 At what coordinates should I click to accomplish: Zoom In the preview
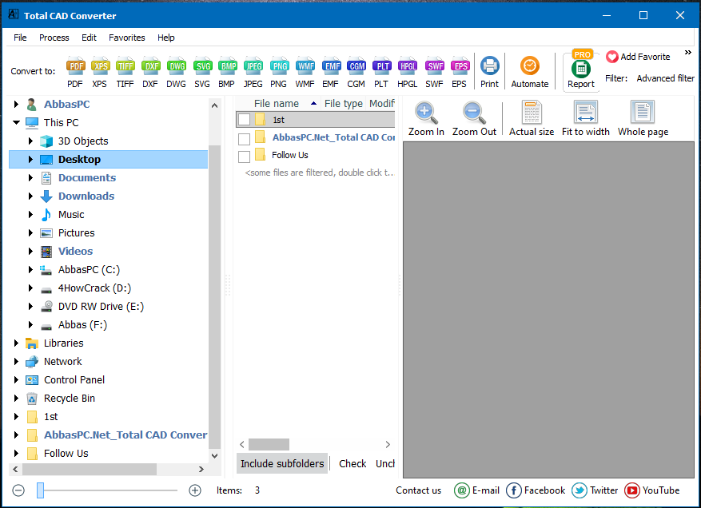click(x=426, y=119)
